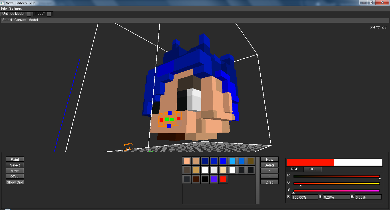The height and width of the screenshot is (210, 390).
Task: Pick the dark gray-brown swatch below the peach swatch
Action: click(x=187, y=170)
